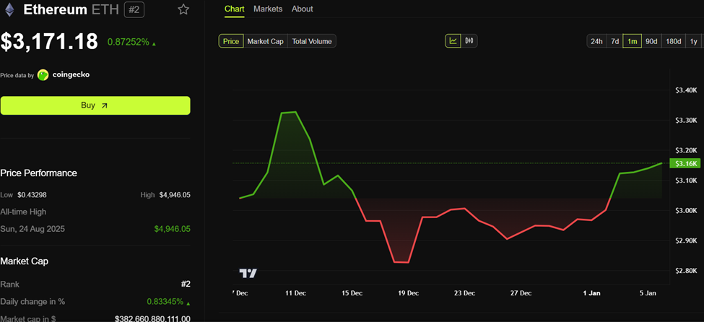Image resolution: width=704 pixels, height=325 pixels.
Task: Click the Sun, 24 Aug 2025 date
Action: pyautogui.click(x=32, y=229)
